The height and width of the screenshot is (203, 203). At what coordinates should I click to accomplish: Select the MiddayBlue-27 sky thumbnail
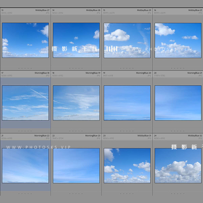(26, 40)
